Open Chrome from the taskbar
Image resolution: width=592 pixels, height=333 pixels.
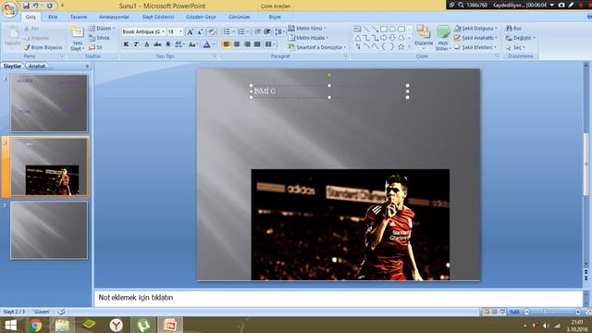tap(35, 325)
